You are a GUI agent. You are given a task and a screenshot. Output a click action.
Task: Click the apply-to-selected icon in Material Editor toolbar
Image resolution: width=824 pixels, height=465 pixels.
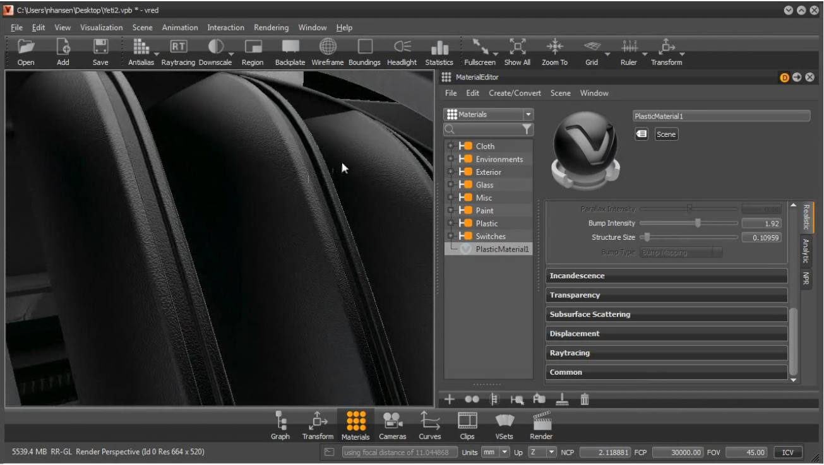point(539,399)
